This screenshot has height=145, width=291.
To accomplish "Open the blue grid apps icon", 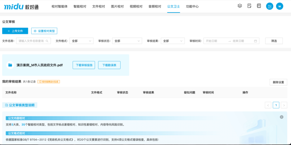I will point(269,6).
